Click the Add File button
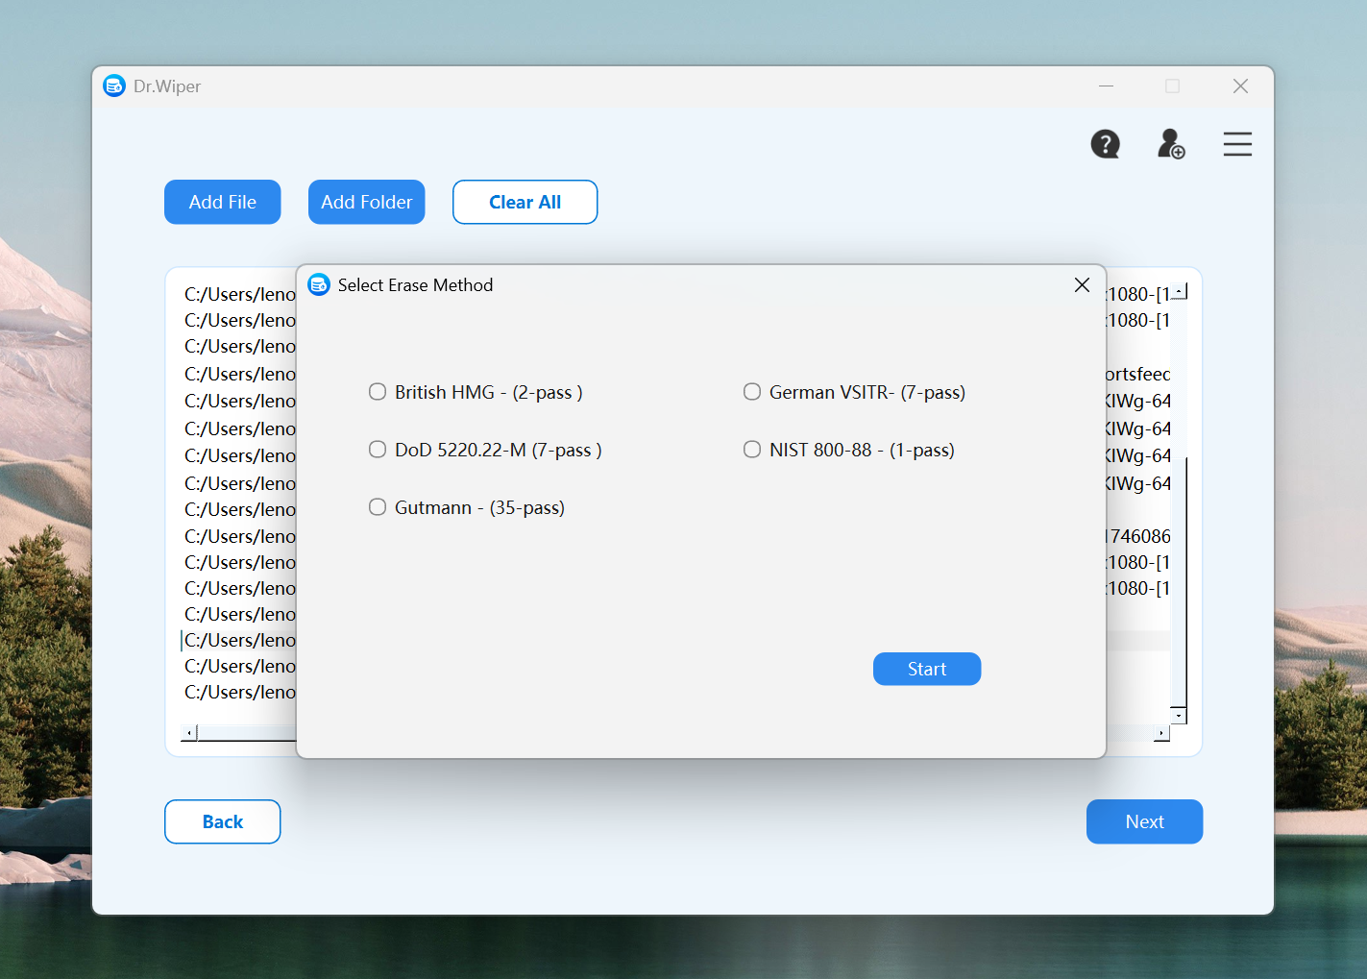Screen dimensions: 1367x979 (x=223, y=202)
